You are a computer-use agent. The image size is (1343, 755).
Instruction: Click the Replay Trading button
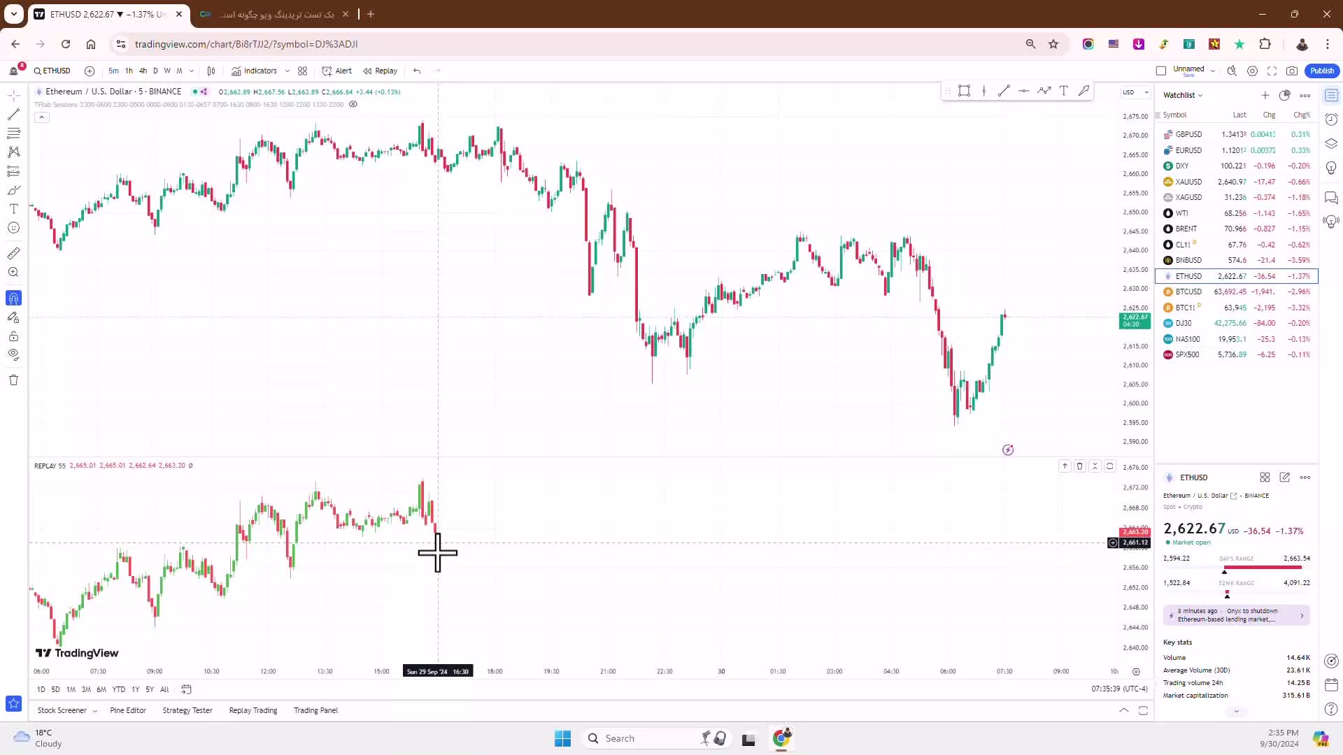[254, 711]
